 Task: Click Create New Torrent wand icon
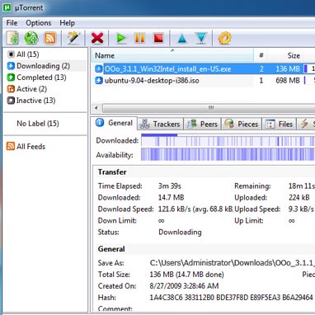[73, 38]
